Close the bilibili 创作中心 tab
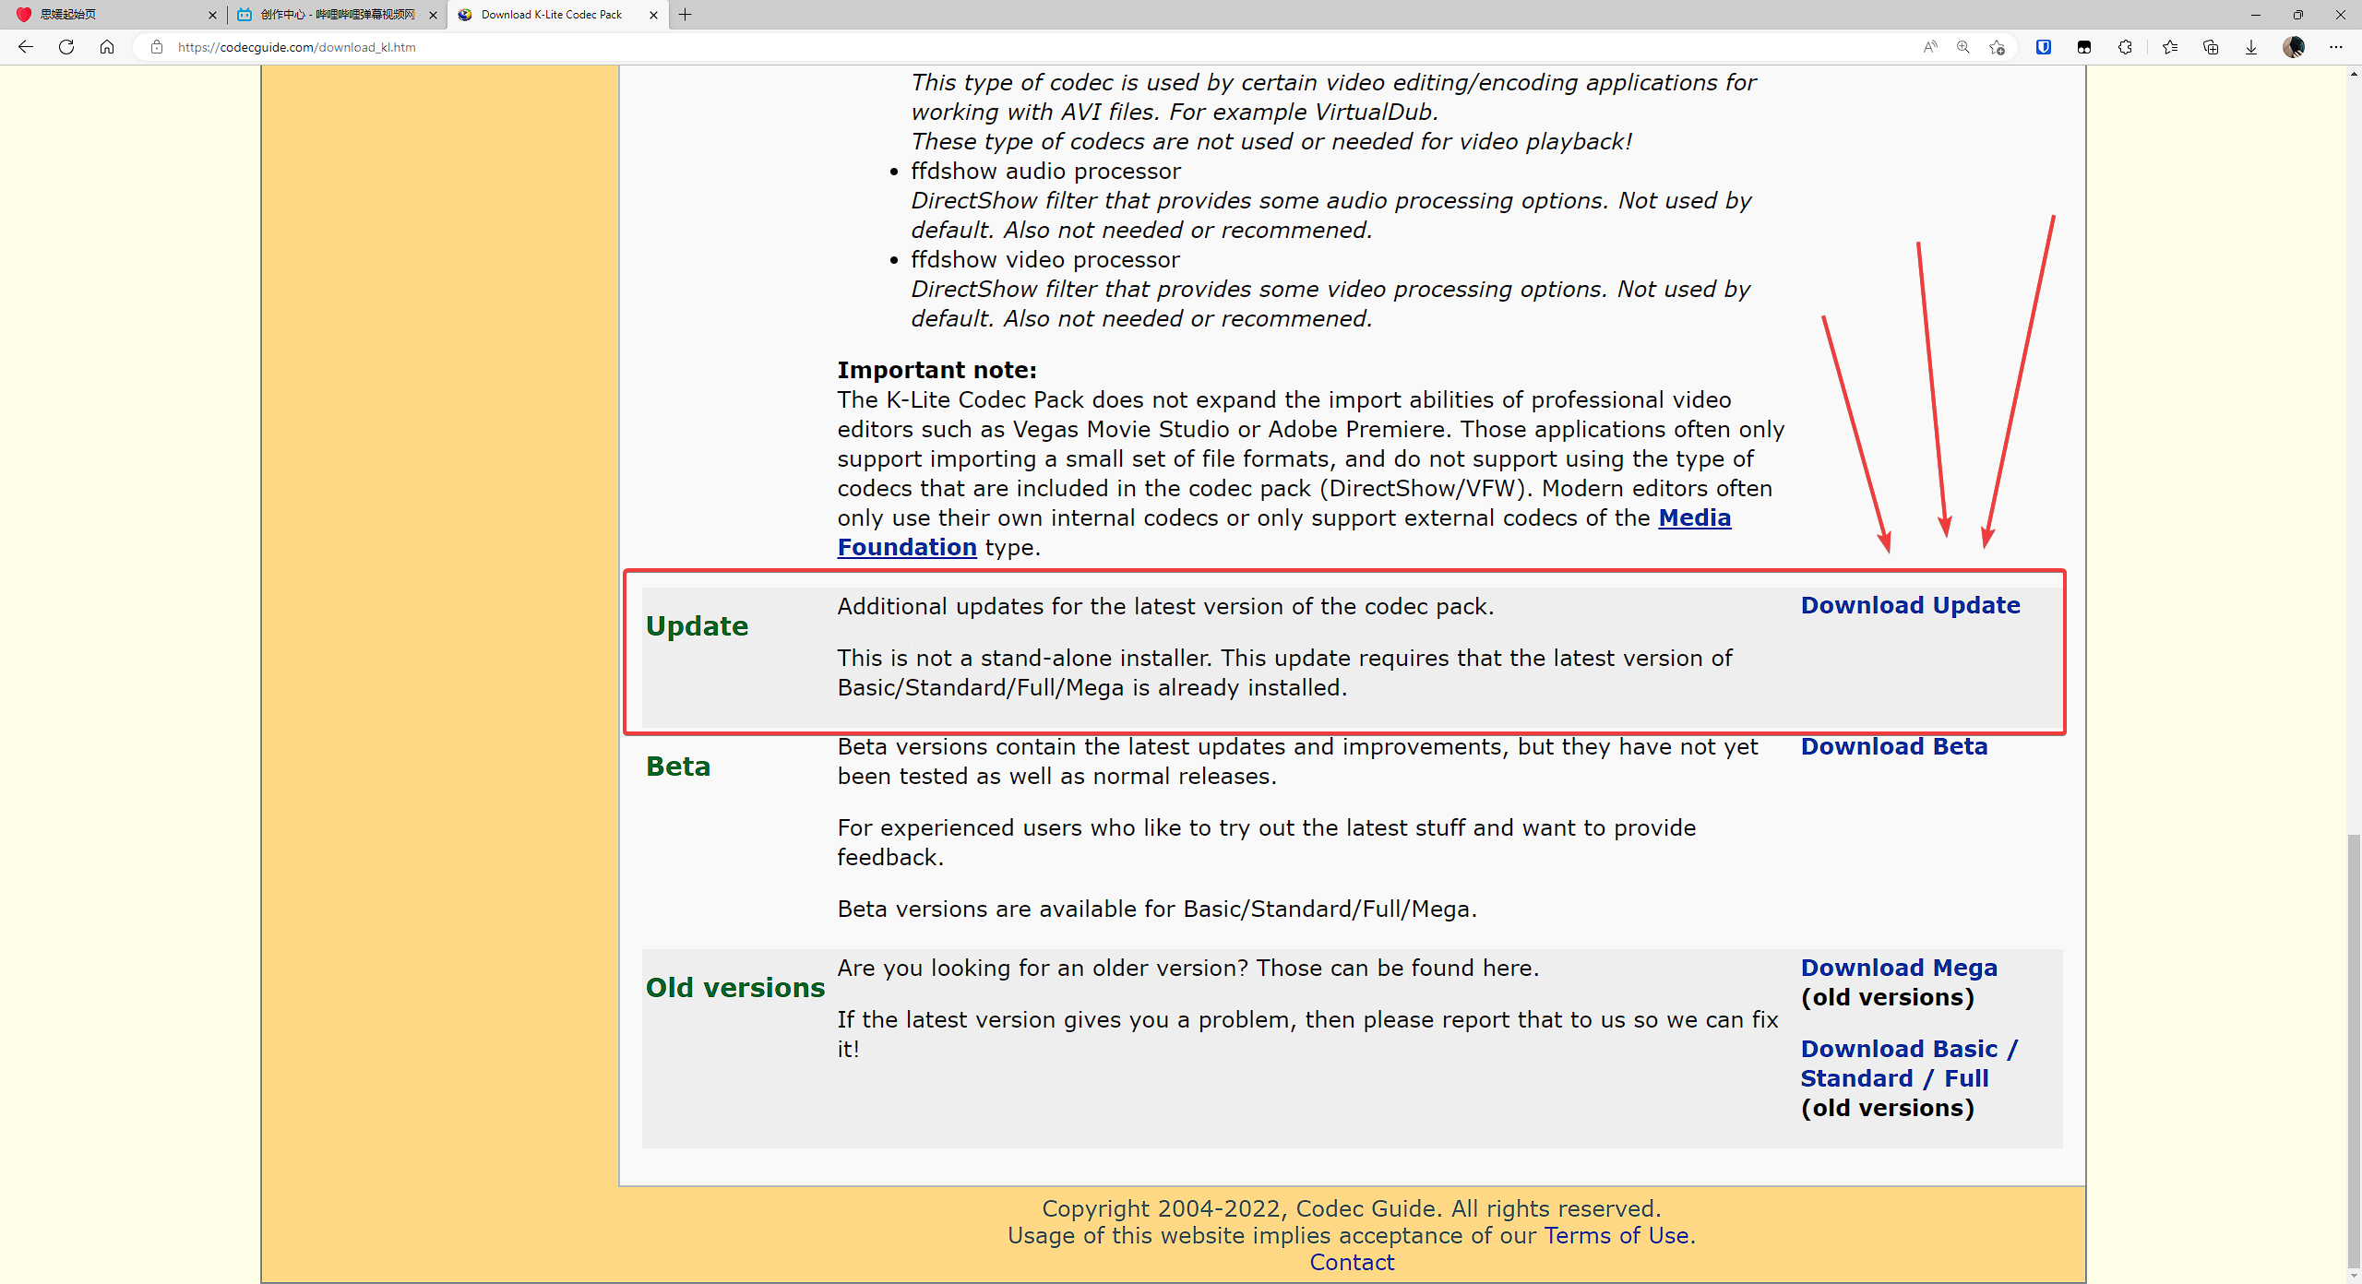Image resolution: width=2362 pixels, height=1284 pixels. click(433, 15)
